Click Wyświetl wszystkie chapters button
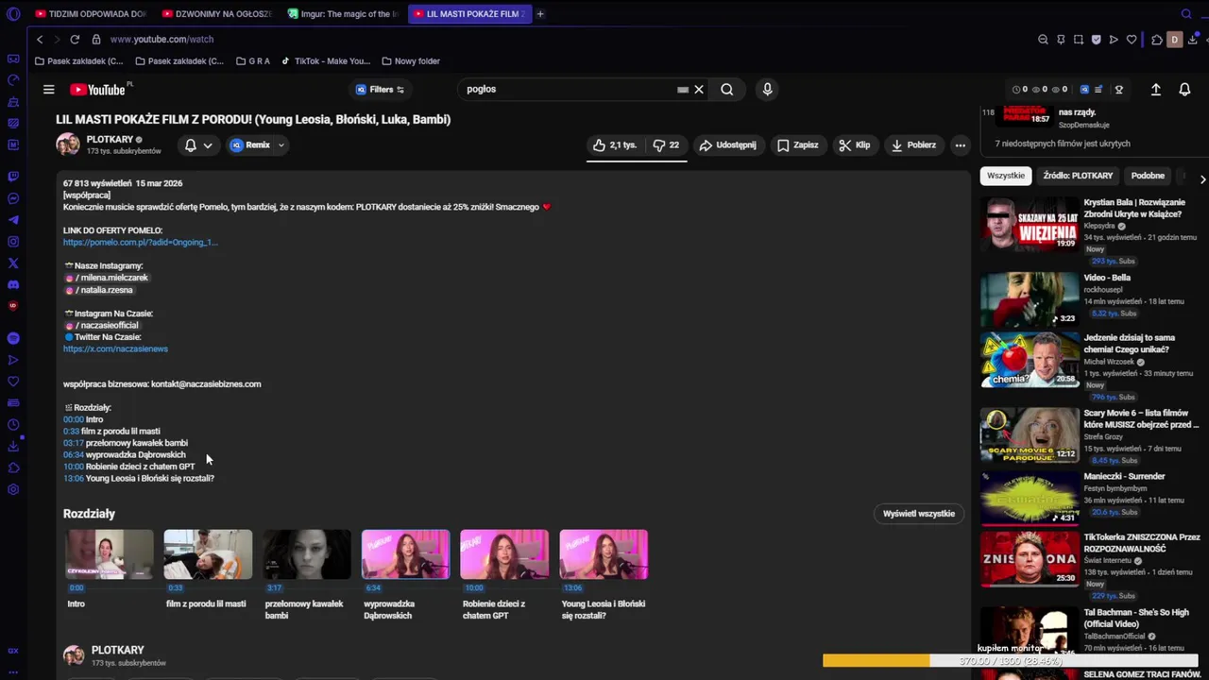 point(919,514)
